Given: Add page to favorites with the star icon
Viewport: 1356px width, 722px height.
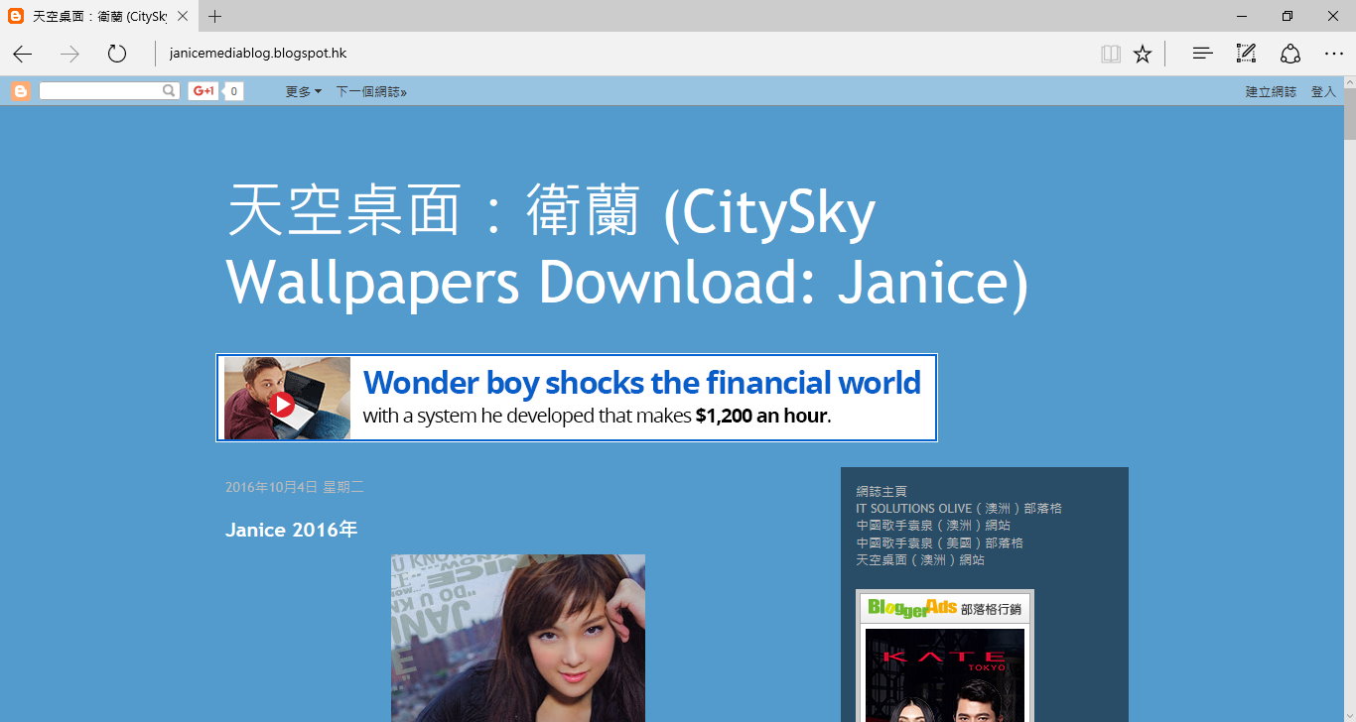Looking at the screenshot, I should (1143, 54).
